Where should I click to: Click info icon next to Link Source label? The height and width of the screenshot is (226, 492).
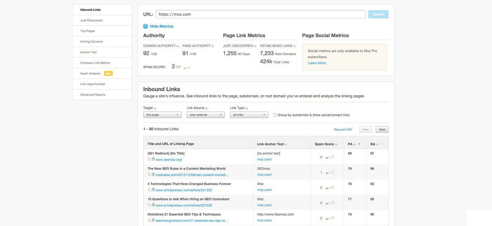click(206, 108)
